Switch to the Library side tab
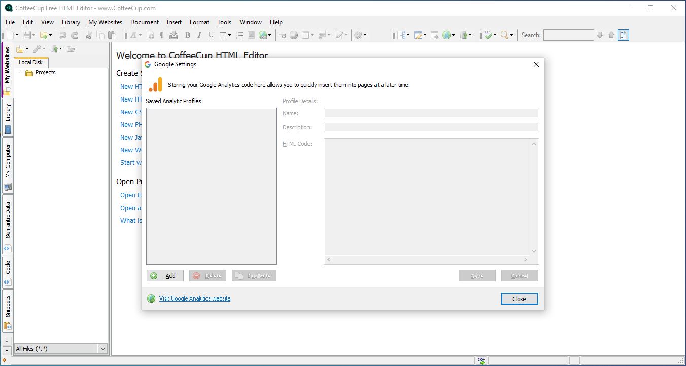Image resolution: width=686 pixels, height=366 pixels. point(8,117)
